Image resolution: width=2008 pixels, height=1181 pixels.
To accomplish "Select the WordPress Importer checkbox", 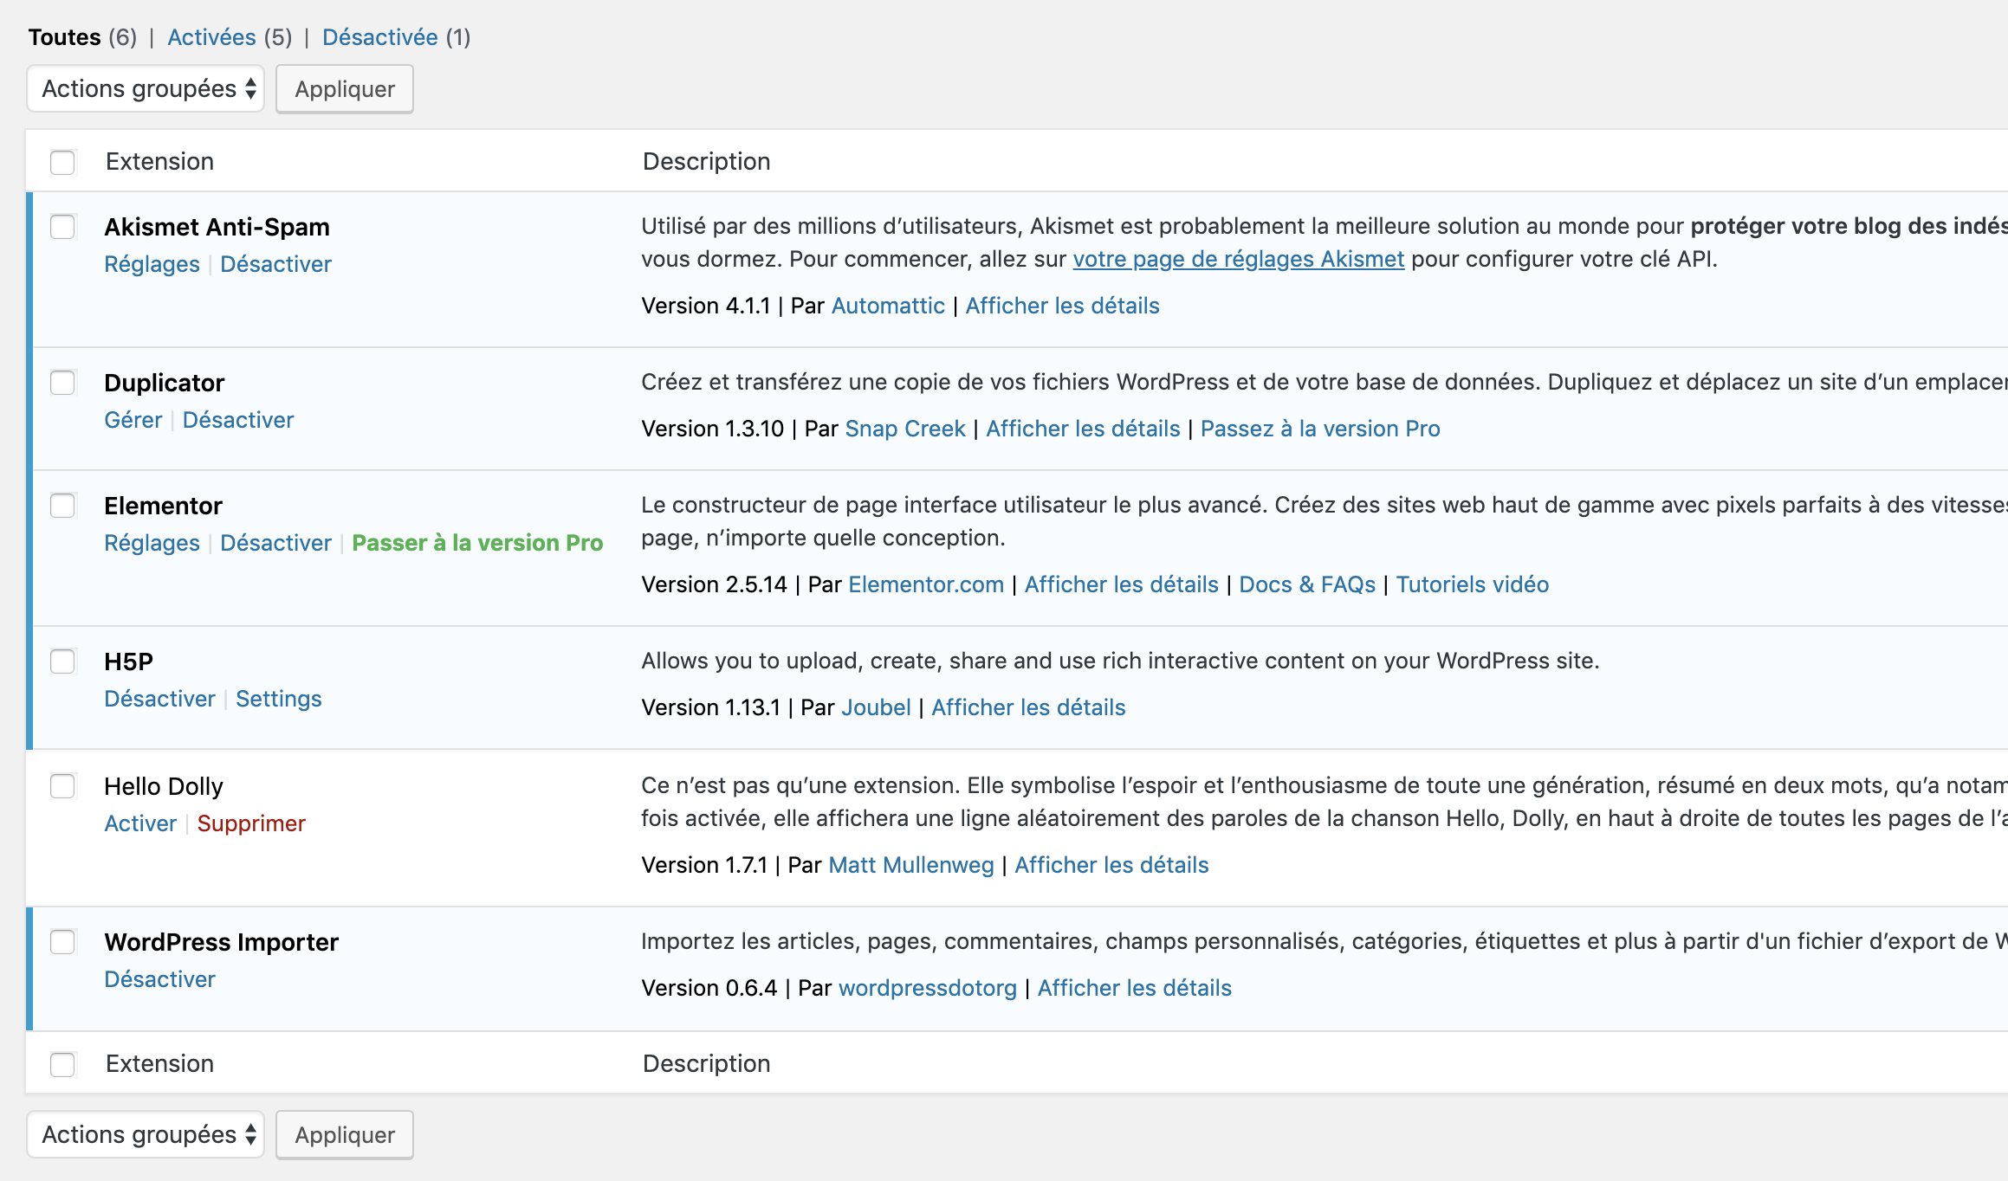I will coord(62,942).
